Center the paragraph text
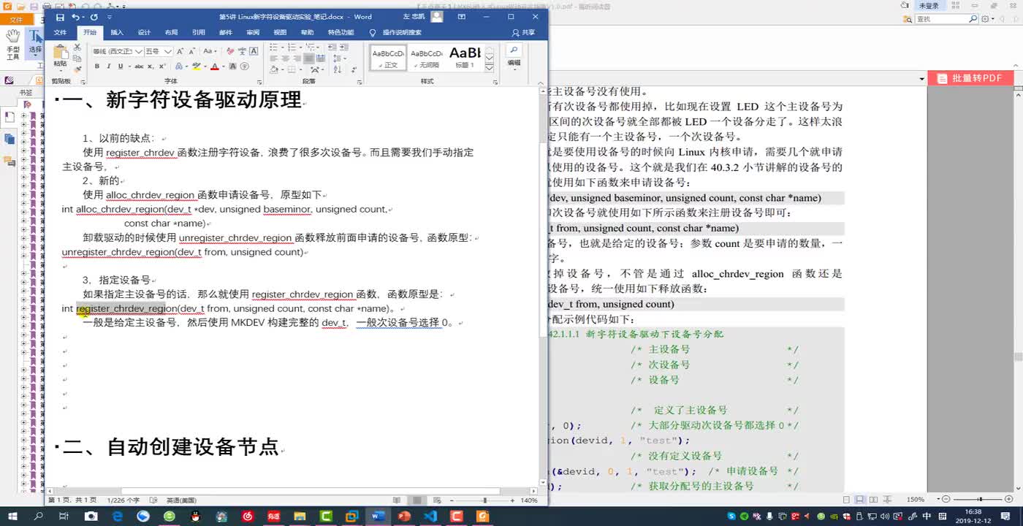This screenshot has height=526, width=1023. [285, 58]
